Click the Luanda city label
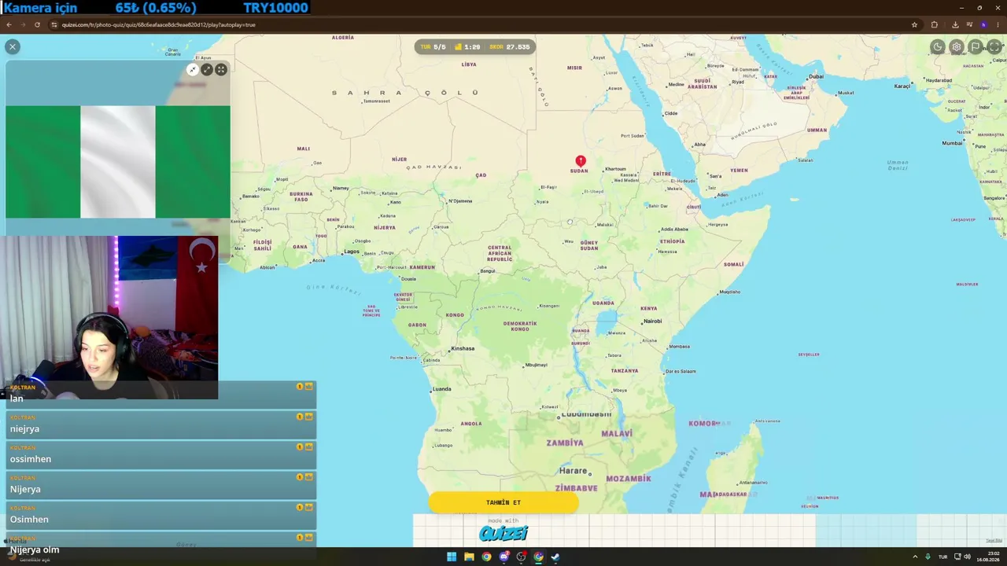 coord(441,388)
